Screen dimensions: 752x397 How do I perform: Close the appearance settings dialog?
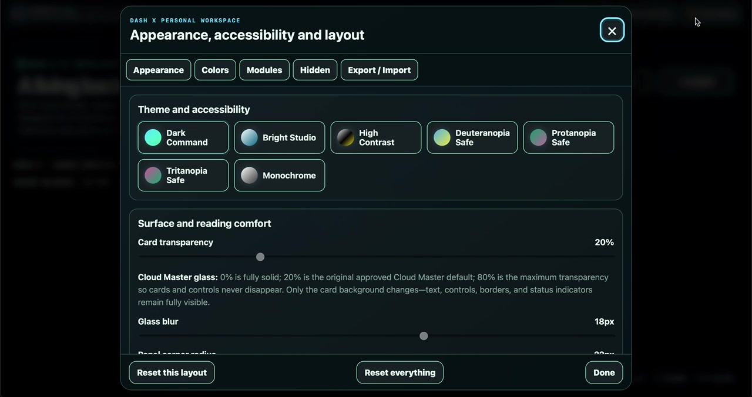point(612,31)
